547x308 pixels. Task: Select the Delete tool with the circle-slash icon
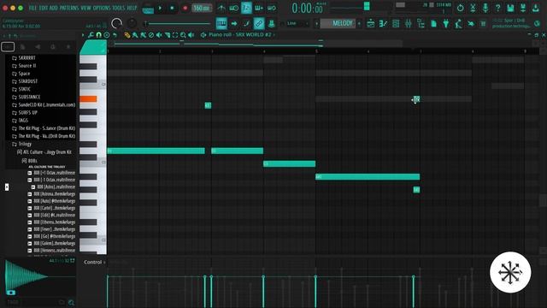click(x=151, y=35)
